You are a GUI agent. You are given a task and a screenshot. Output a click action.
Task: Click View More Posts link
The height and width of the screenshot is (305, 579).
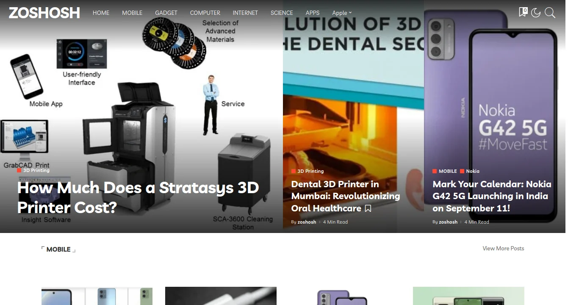[x=503, y=248]
